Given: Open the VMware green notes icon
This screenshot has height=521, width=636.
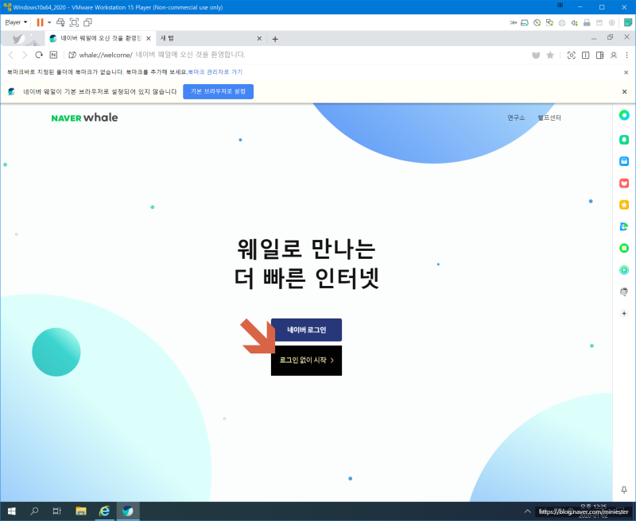Looking at the screenshot, I should (628, 22).
